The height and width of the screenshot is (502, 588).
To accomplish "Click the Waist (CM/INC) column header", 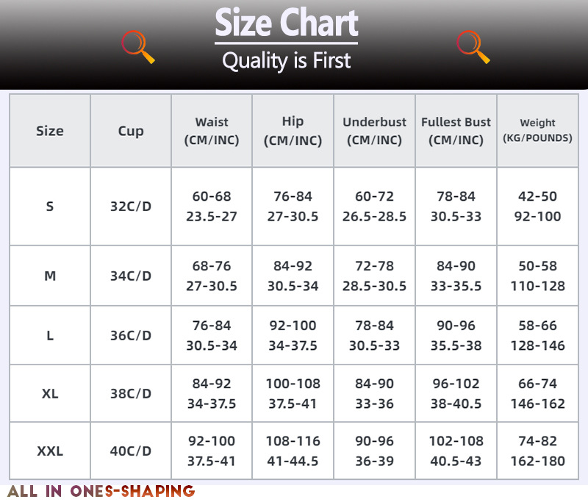I will point(212,131).
